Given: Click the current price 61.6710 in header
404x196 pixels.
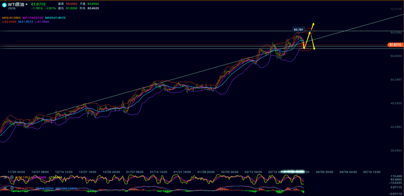Looking at the screenshot, I should click(x=38, y=4).
